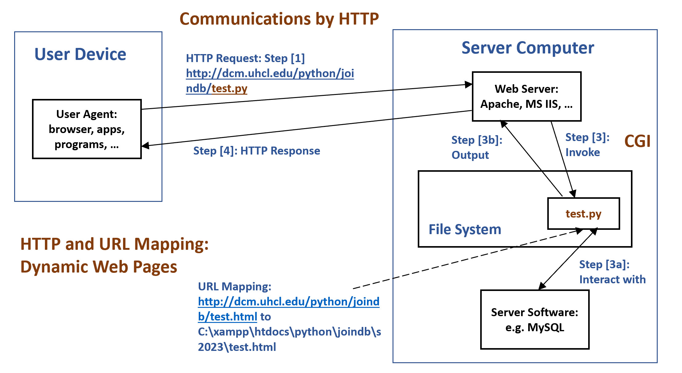Click the User Device heading
The height and width of the screenshot is (373, 682).
pos(80,54)
